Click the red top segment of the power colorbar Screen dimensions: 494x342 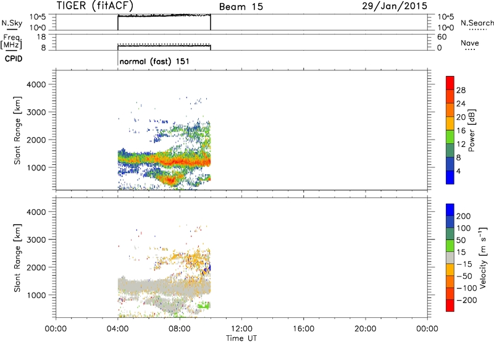450,83
